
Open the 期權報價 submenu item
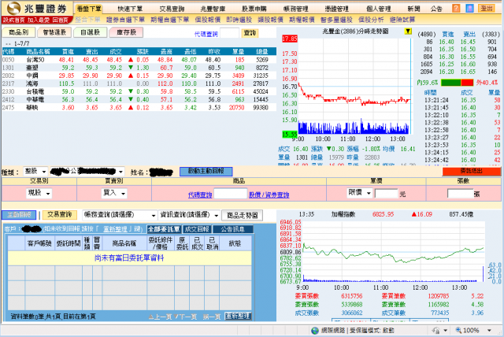(302, 20)
